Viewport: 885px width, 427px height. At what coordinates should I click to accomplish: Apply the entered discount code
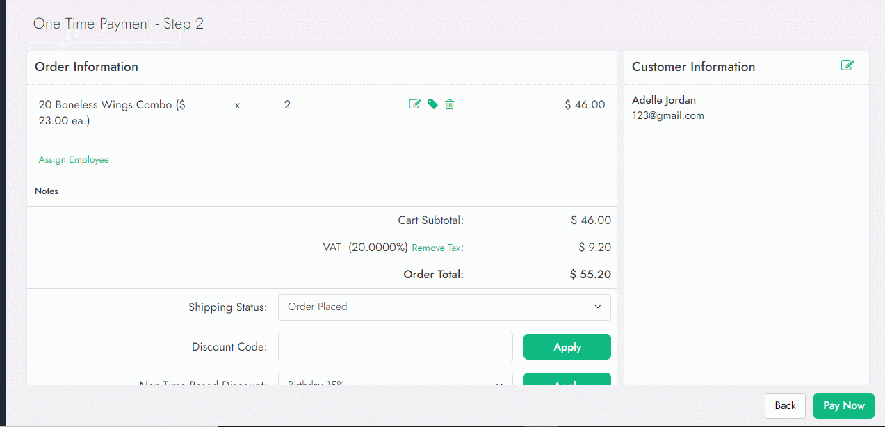click(567, 347)
